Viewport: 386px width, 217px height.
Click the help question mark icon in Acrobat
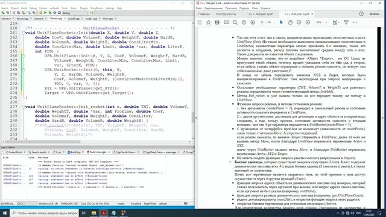pyautogui.click(x=361, y=14)
